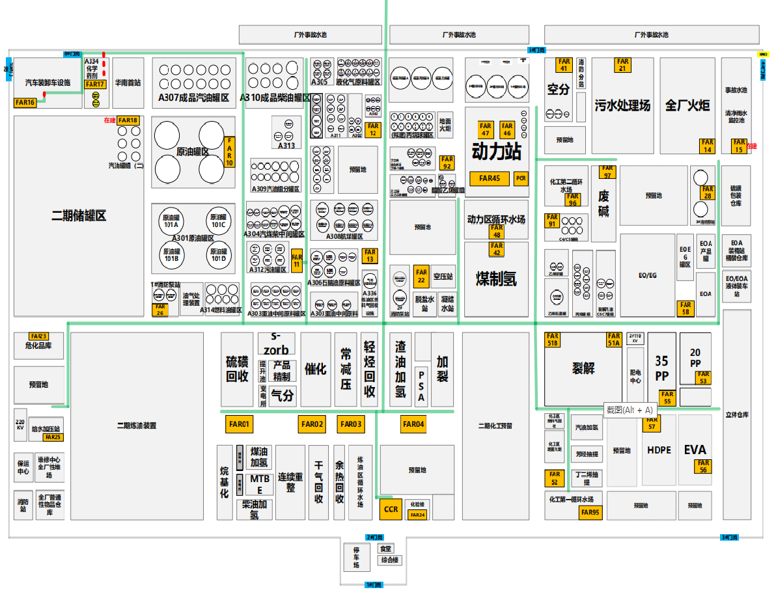Select crude oil tank 原油罐 101A

tap(171, 221)
